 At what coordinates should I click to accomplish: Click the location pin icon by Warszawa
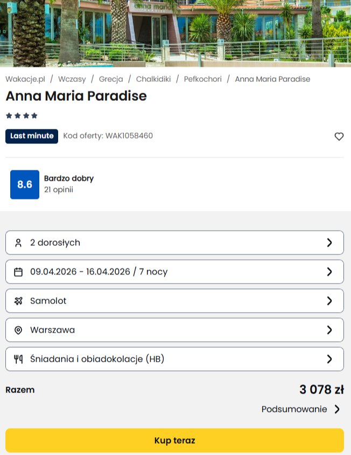pyautogui.click(x=18, y=330)
